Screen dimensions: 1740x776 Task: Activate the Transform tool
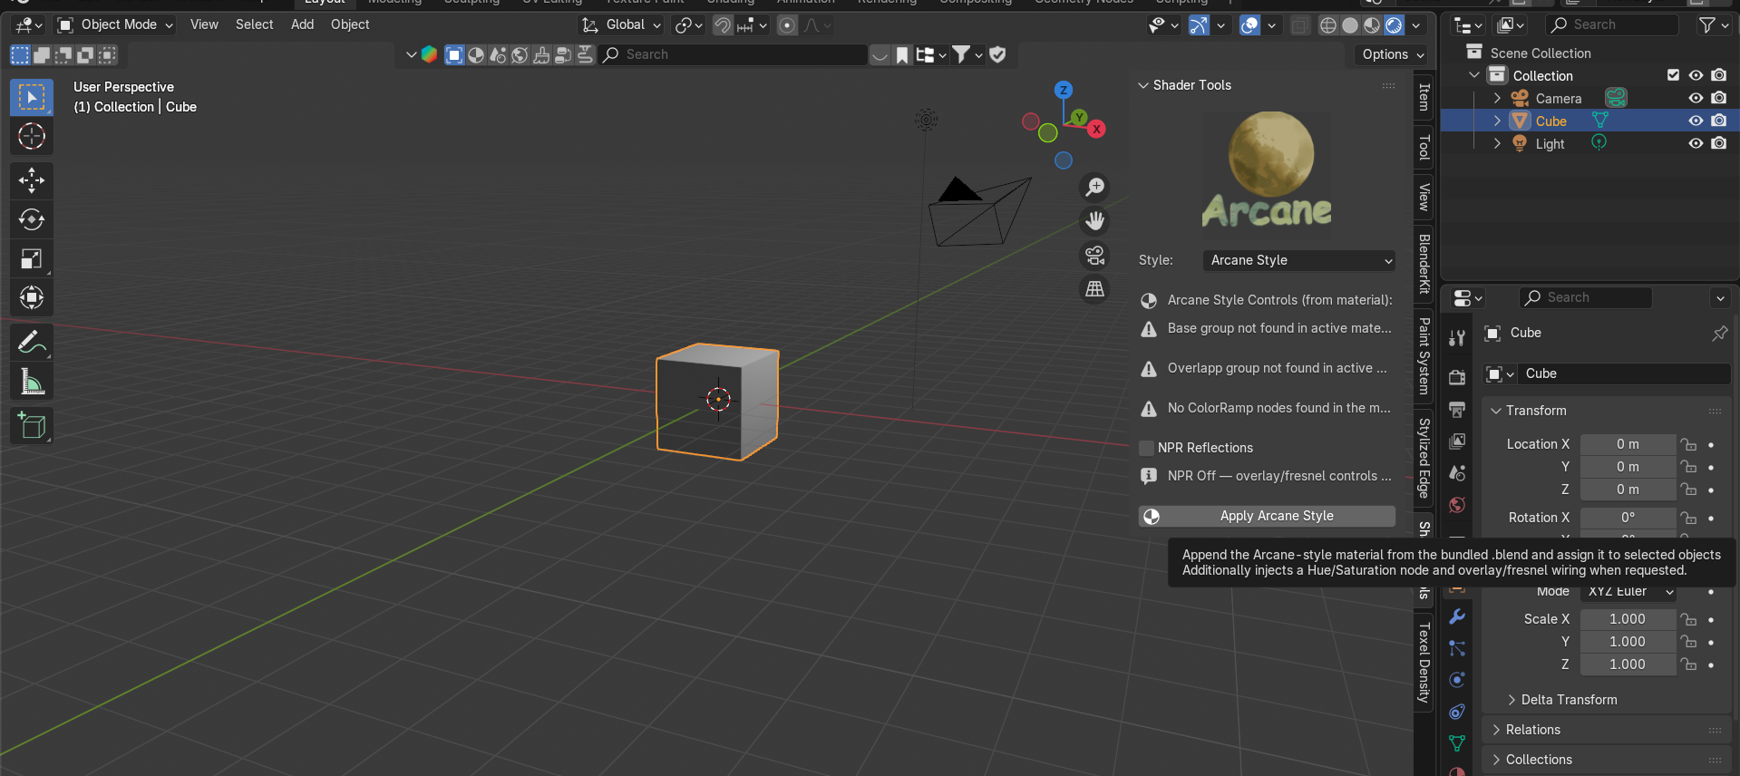click(x=32, y=298)
